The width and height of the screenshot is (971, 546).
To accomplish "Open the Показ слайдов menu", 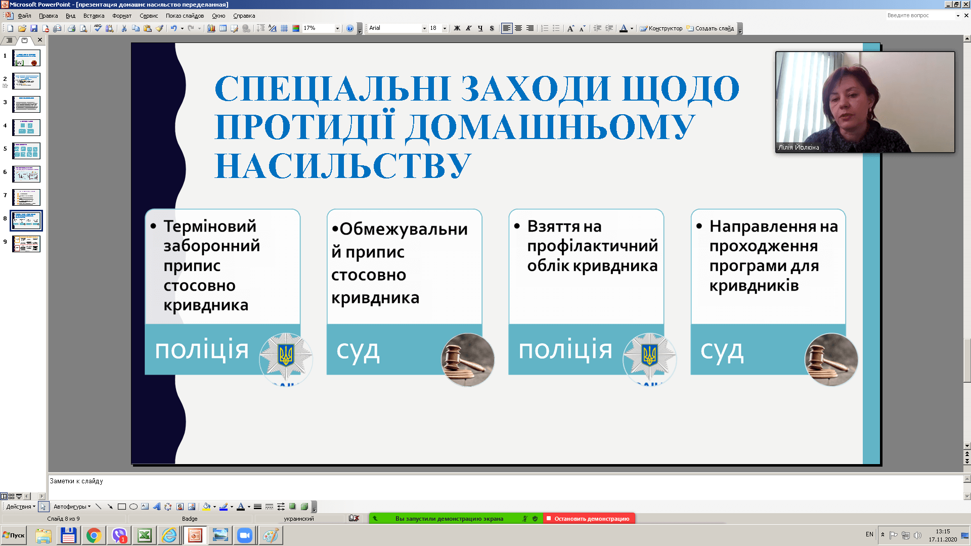I will coord(185,16).
